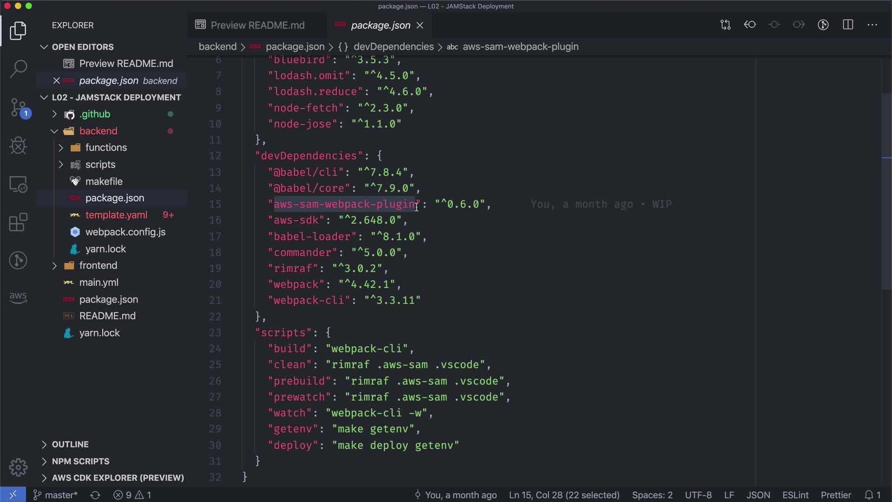Open the AWS Explorer panel icon
This screenshot has width=892, height=502.
(18, 297)
